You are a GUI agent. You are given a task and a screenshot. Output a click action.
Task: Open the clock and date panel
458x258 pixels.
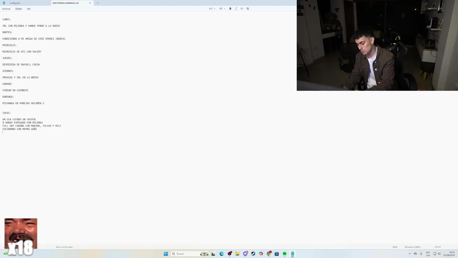449,254
